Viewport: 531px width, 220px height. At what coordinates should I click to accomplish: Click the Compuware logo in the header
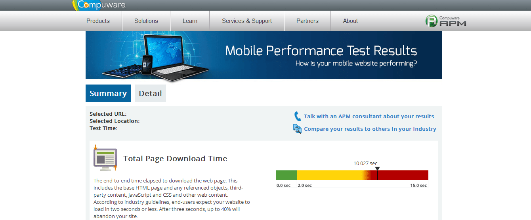pos(99,5)
